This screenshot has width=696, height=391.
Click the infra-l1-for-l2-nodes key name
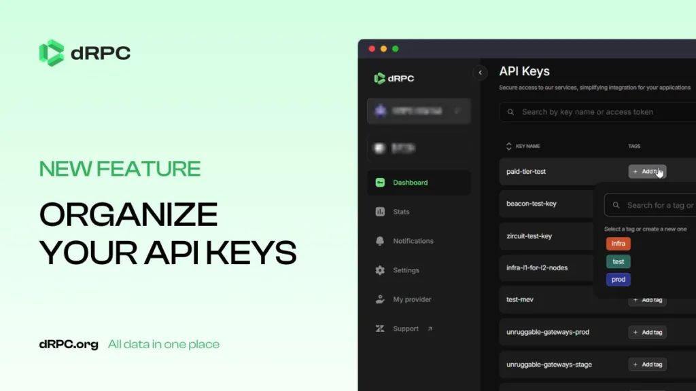pyautogui.click(x=537, y=267)
